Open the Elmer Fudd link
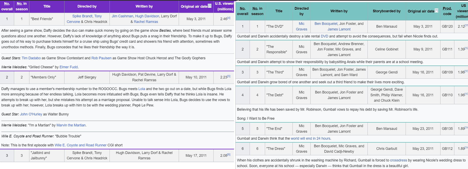The image size is (468, 169). [68, 67]
